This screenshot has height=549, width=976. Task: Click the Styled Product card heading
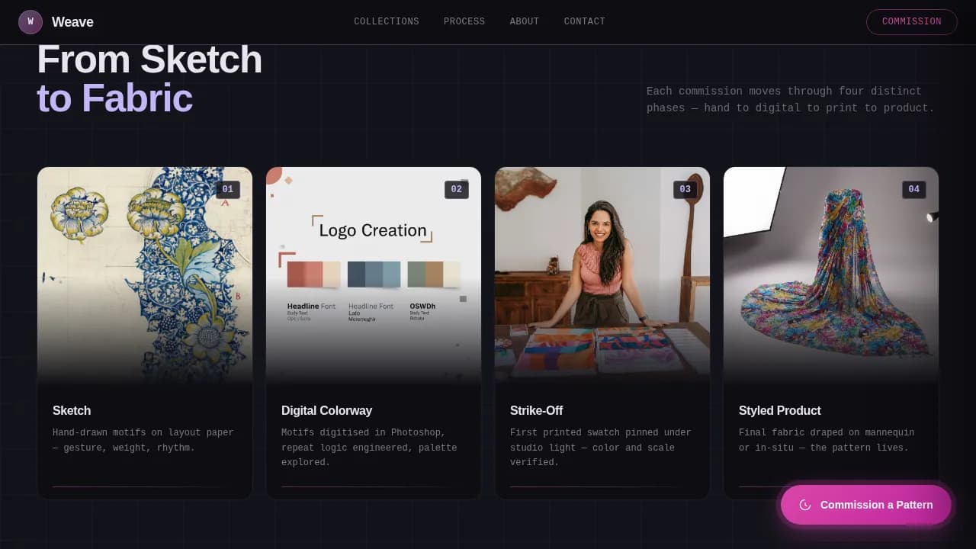pos(779,410)
